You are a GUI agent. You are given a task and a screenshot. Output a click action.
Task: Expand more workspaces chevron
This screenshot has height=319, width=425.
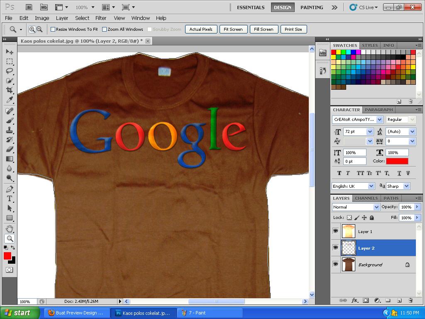coord(335,7)
